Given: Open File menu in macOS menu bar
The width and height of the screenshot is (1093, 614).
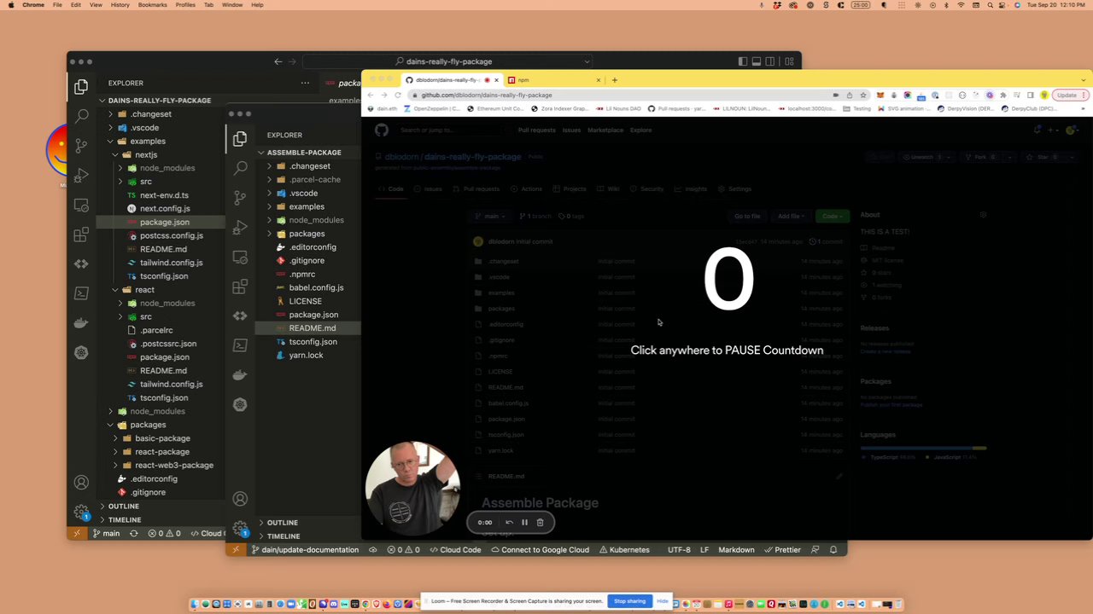Looking at the screenshot, I should (x=57, y=5).
